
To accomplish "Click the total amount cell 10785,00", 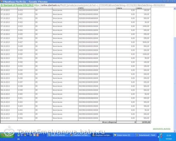I will [143, 122].
